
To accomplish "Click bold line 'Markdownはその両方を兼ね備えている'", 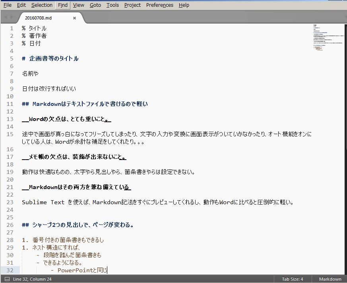I will coord(76,187).
